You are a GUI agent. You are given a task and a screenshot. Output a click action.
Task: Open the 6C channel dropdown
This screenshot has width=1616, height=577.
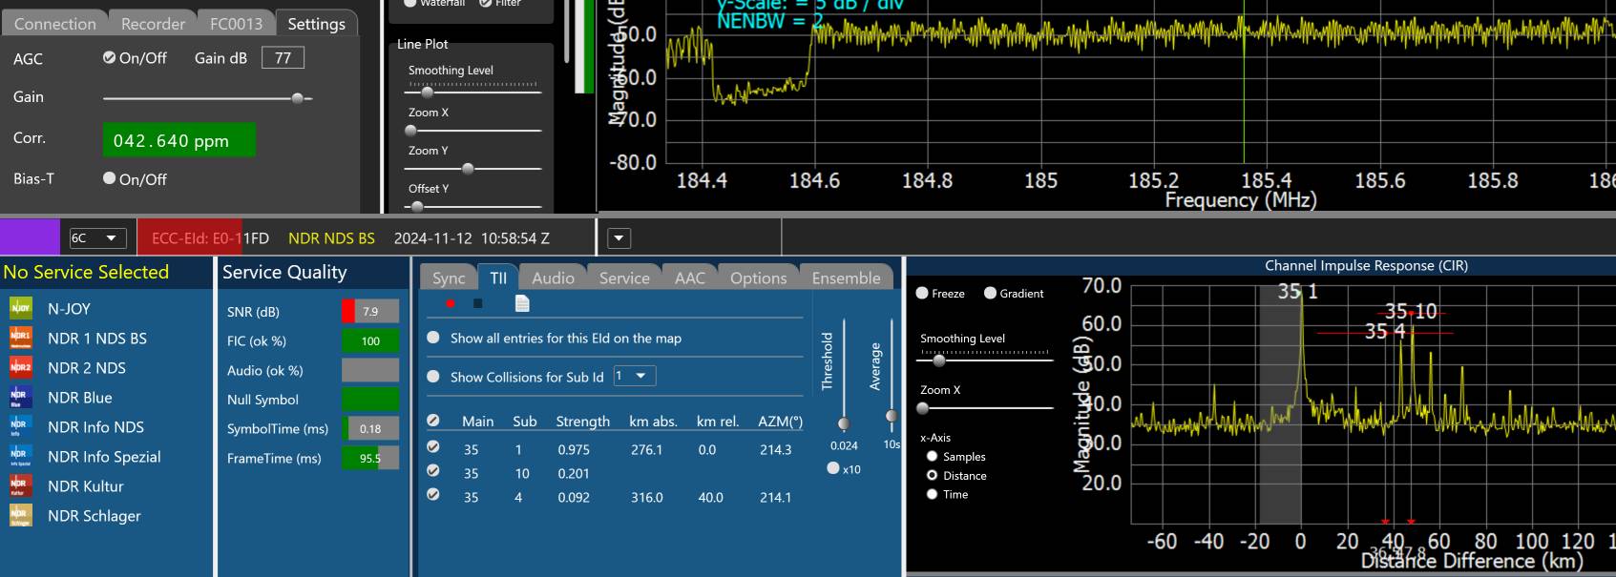pyautogui.click(x=97, y=238)
